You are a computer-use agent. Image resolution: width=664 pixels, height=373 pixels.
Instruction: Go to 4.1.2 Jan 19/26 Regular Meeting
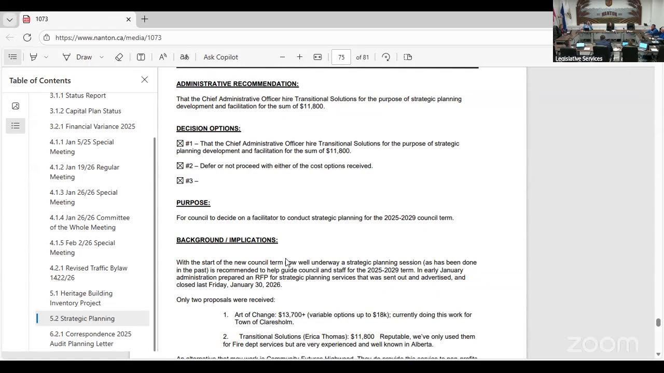(85, 172)
